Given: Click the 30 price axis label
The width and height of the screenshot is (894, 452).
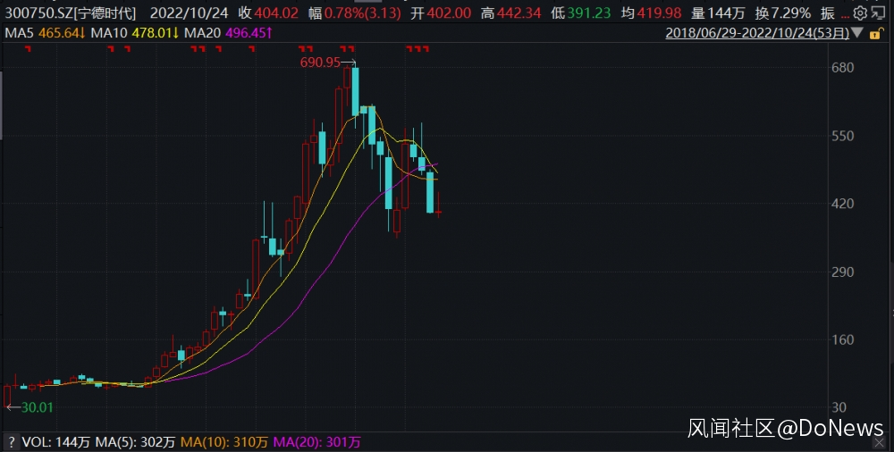Looking at the screenshot, I should (x=839, y=407).
